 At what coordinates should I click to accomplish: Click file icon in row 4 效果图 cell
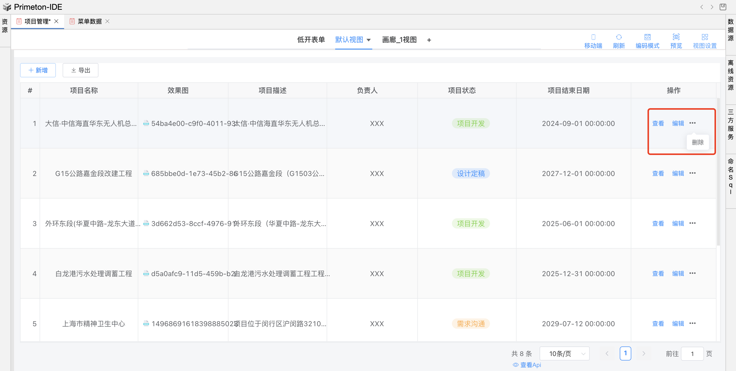pyautogui.click(x=146, y=274)
